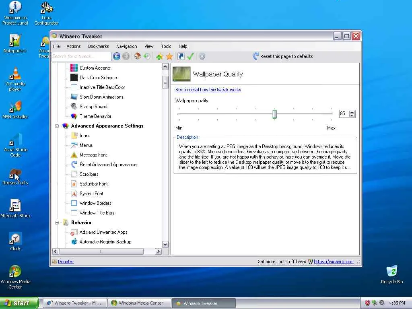Select Message Font item
412x309 pixels.
click(x=93, y=155)
